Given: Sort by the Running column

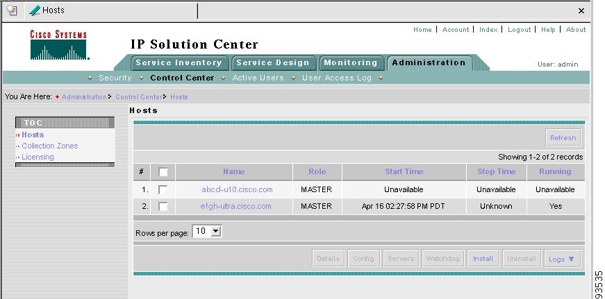Looking at the screenshot, I should click(x=555, y=172).
